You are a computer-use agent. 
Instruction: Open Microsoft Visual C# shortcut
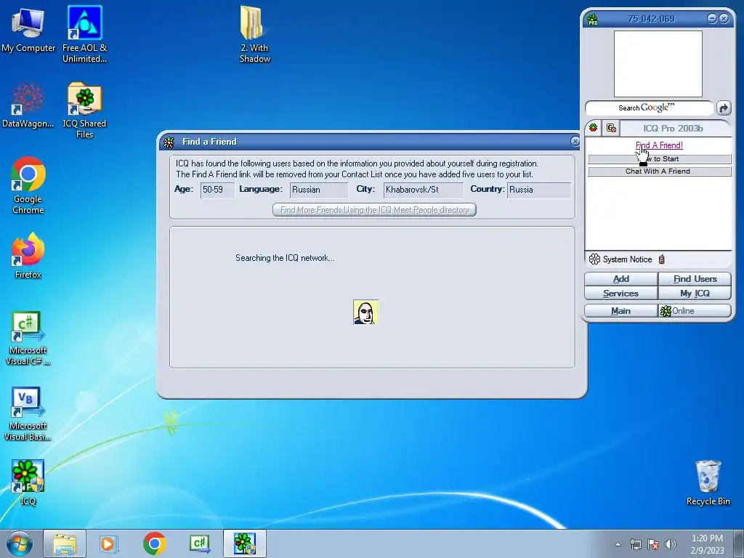tap(28, 338)
